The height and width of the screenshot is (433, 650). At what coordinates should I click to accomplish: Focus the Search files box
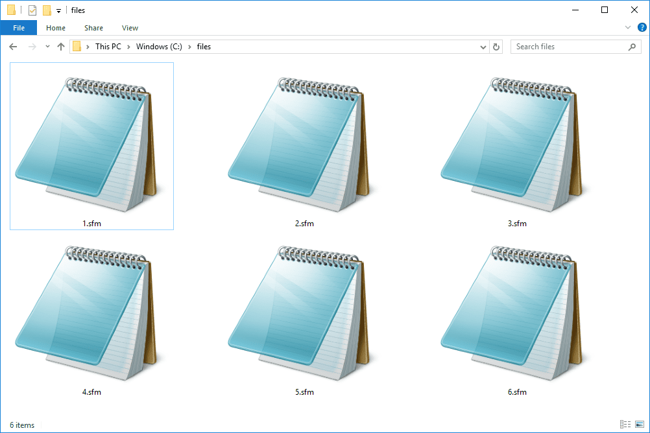[576, 47]
